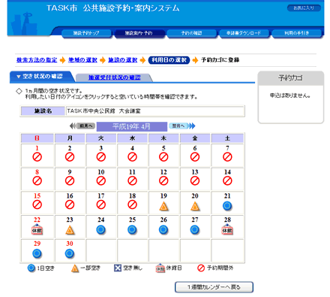
Task: Click the April 18 prohibited icon
Action: pyautogui.click(x=132, y=205)
